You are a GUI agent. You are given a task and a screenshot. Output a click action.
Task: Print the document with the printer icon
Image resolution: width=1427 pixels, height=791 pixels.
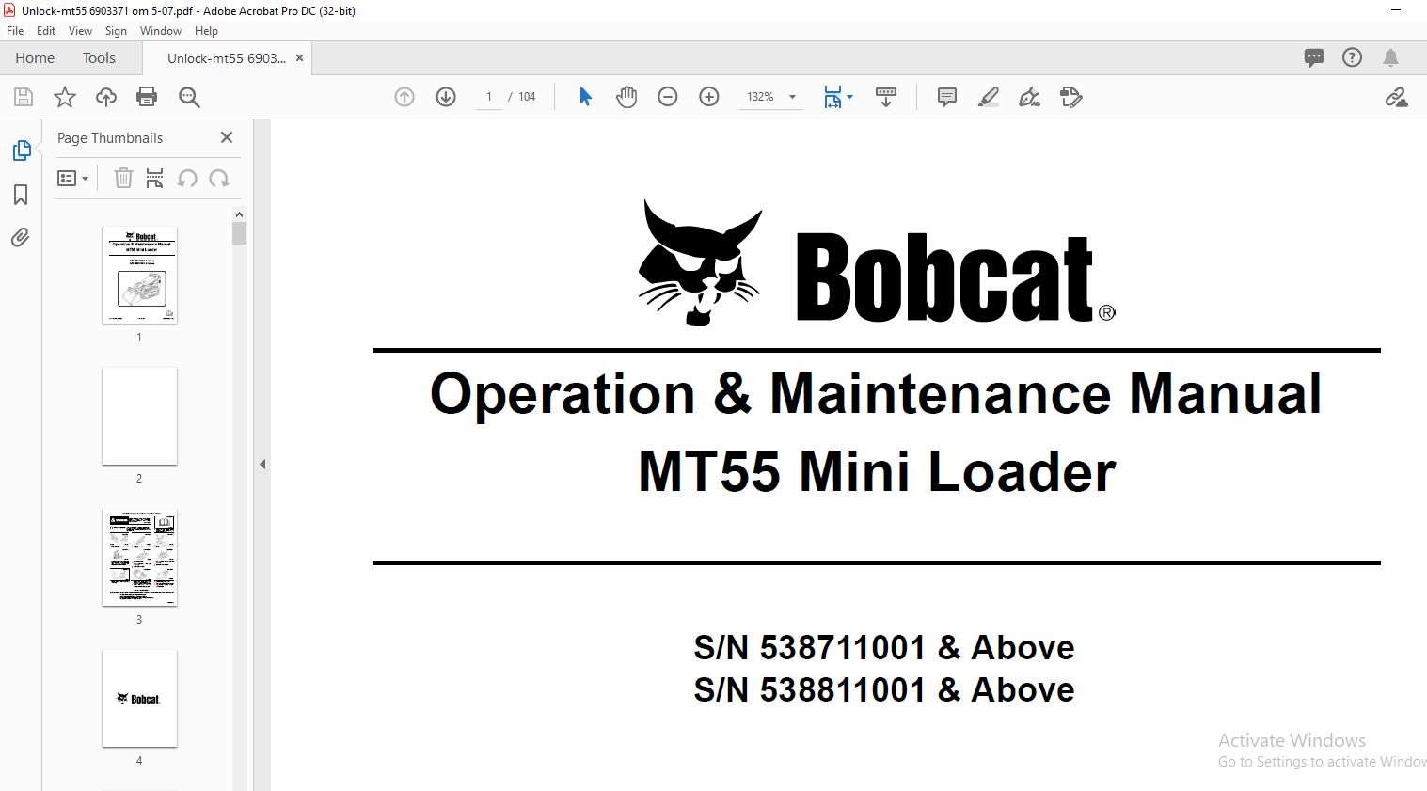(x=147, y=97)
